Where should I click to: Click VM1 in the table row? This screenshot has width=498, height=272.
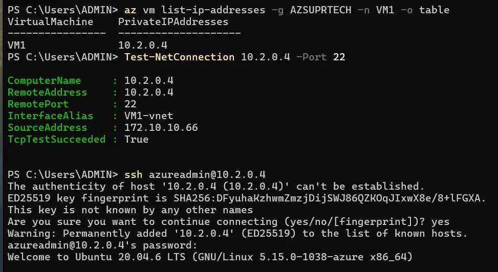click(x=17, y=45)
